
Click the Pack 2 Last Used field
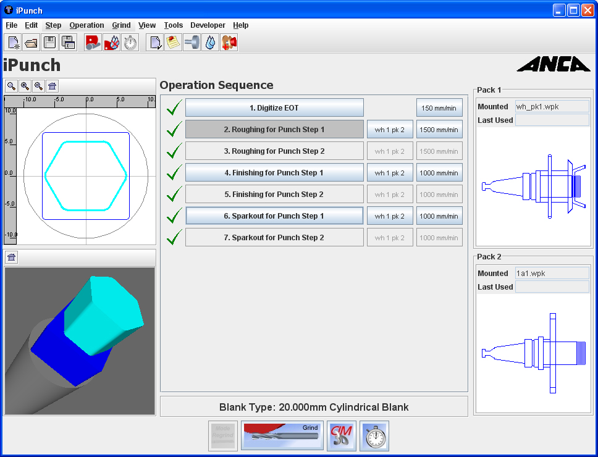click(x=552, y=287)
